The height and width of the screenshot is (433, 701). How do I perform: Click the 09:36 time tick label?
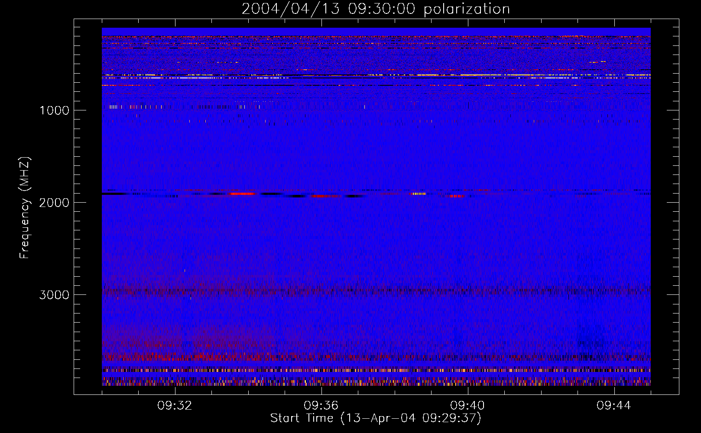click(321, 406)
